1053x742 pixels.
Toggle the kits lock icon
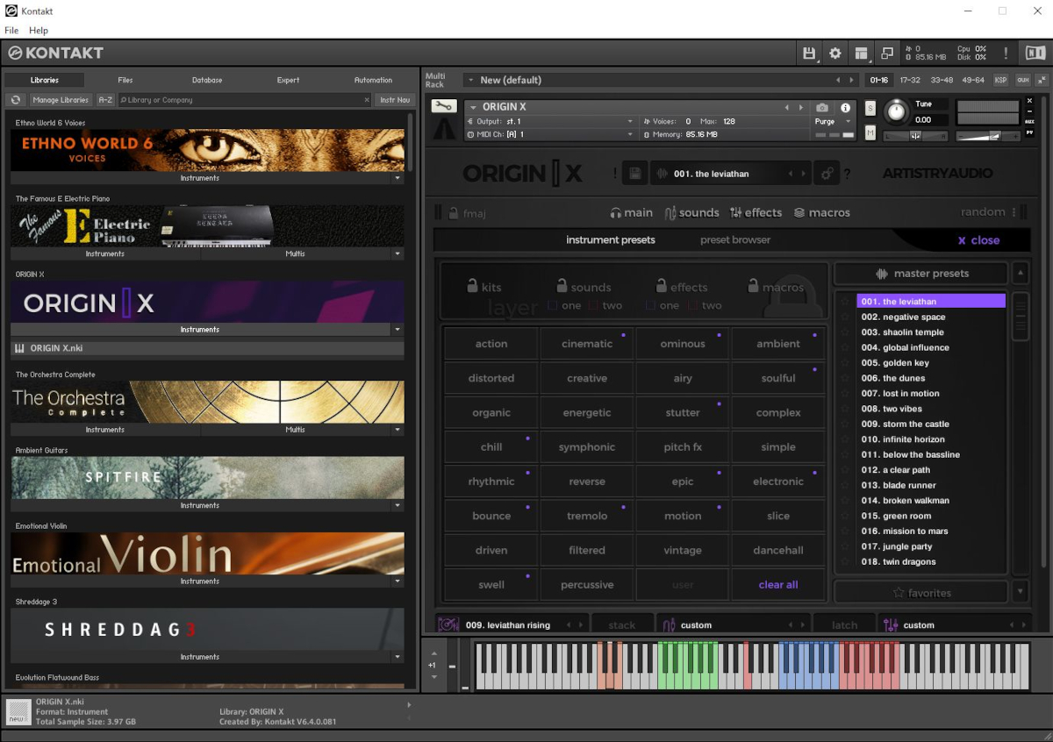472,285
